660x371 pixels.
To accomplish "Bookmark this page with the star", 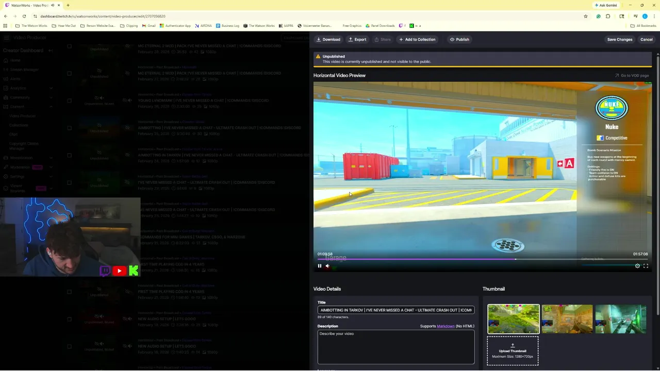I will (x=586, y=16).
